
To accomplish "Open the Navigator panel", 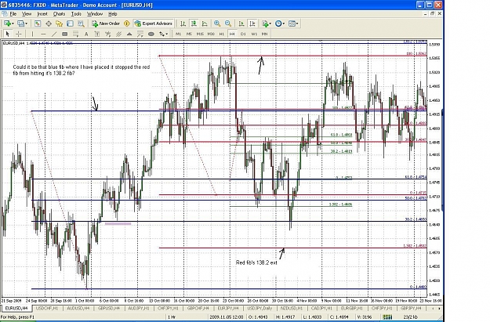I will 59,24.
